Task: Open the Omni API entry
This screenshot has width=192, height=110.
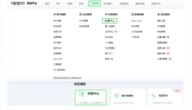Action: click(58, 59)
